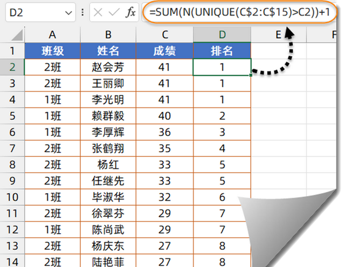Select score 41 in 赵会芳 row
The image size is (345, 267).
click(x=164, y=67)
